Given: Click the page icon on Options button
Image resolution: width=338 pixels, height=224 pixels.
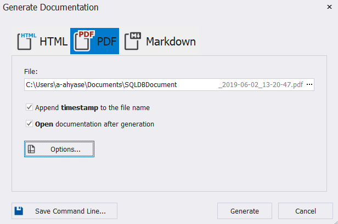Looking at the screenshot, I should tap(31, 149).
